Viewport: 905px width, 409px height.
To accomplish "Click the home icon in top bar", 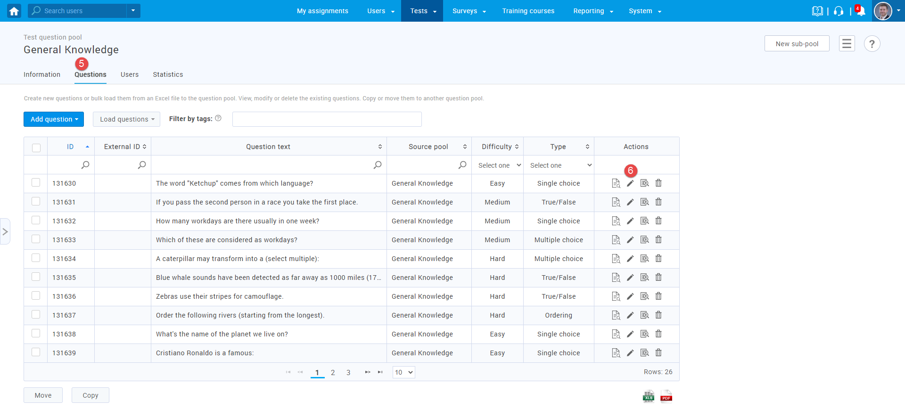I will pos(14,11).
